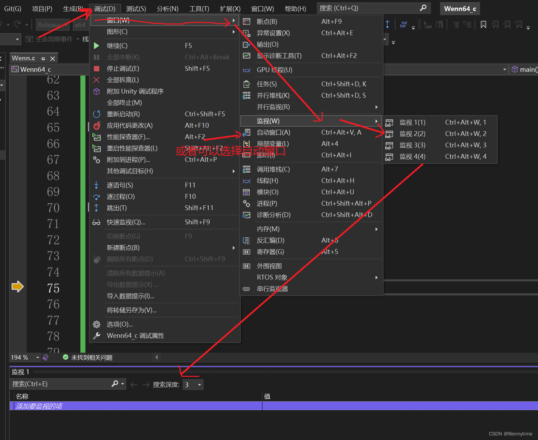The image size is (538, 440).
Task: Open the 194 % zoom level dropdown
Action: [x=38, y=358]
